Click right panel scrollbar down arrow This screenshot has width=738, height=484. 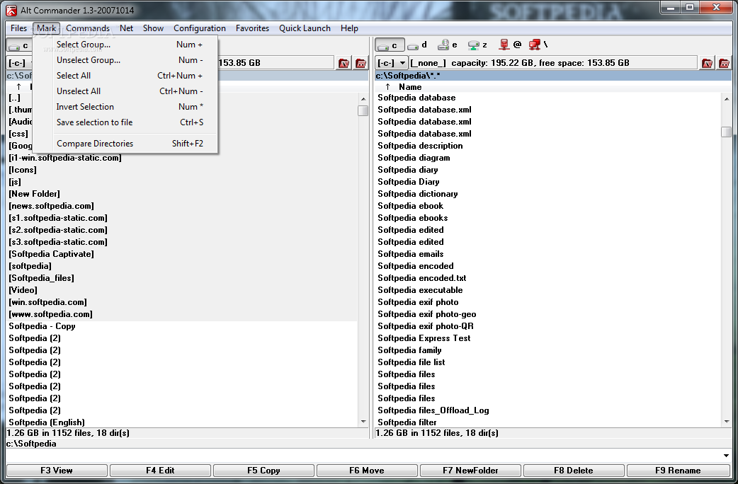pos(726,422)
